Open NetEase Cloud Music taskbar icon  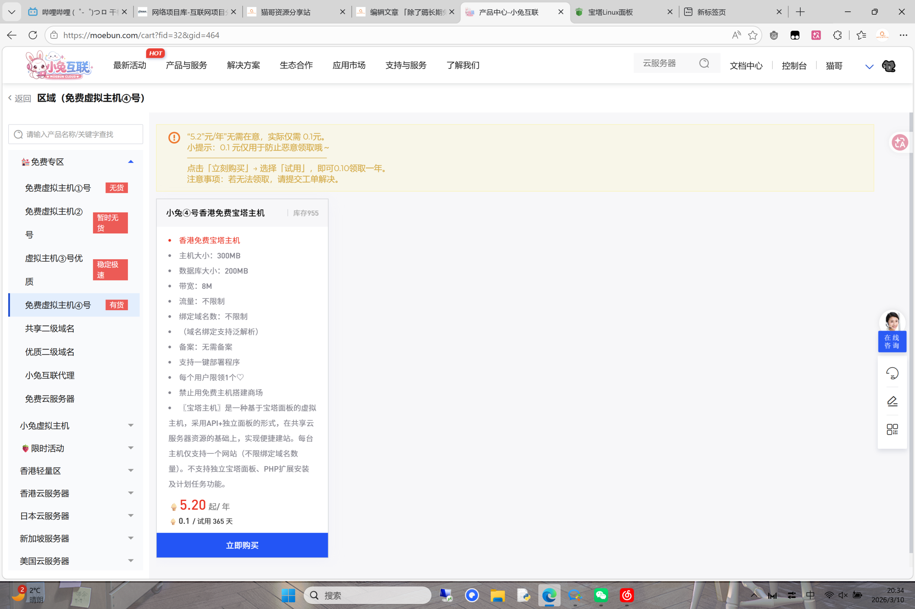(x=627, y=595)
